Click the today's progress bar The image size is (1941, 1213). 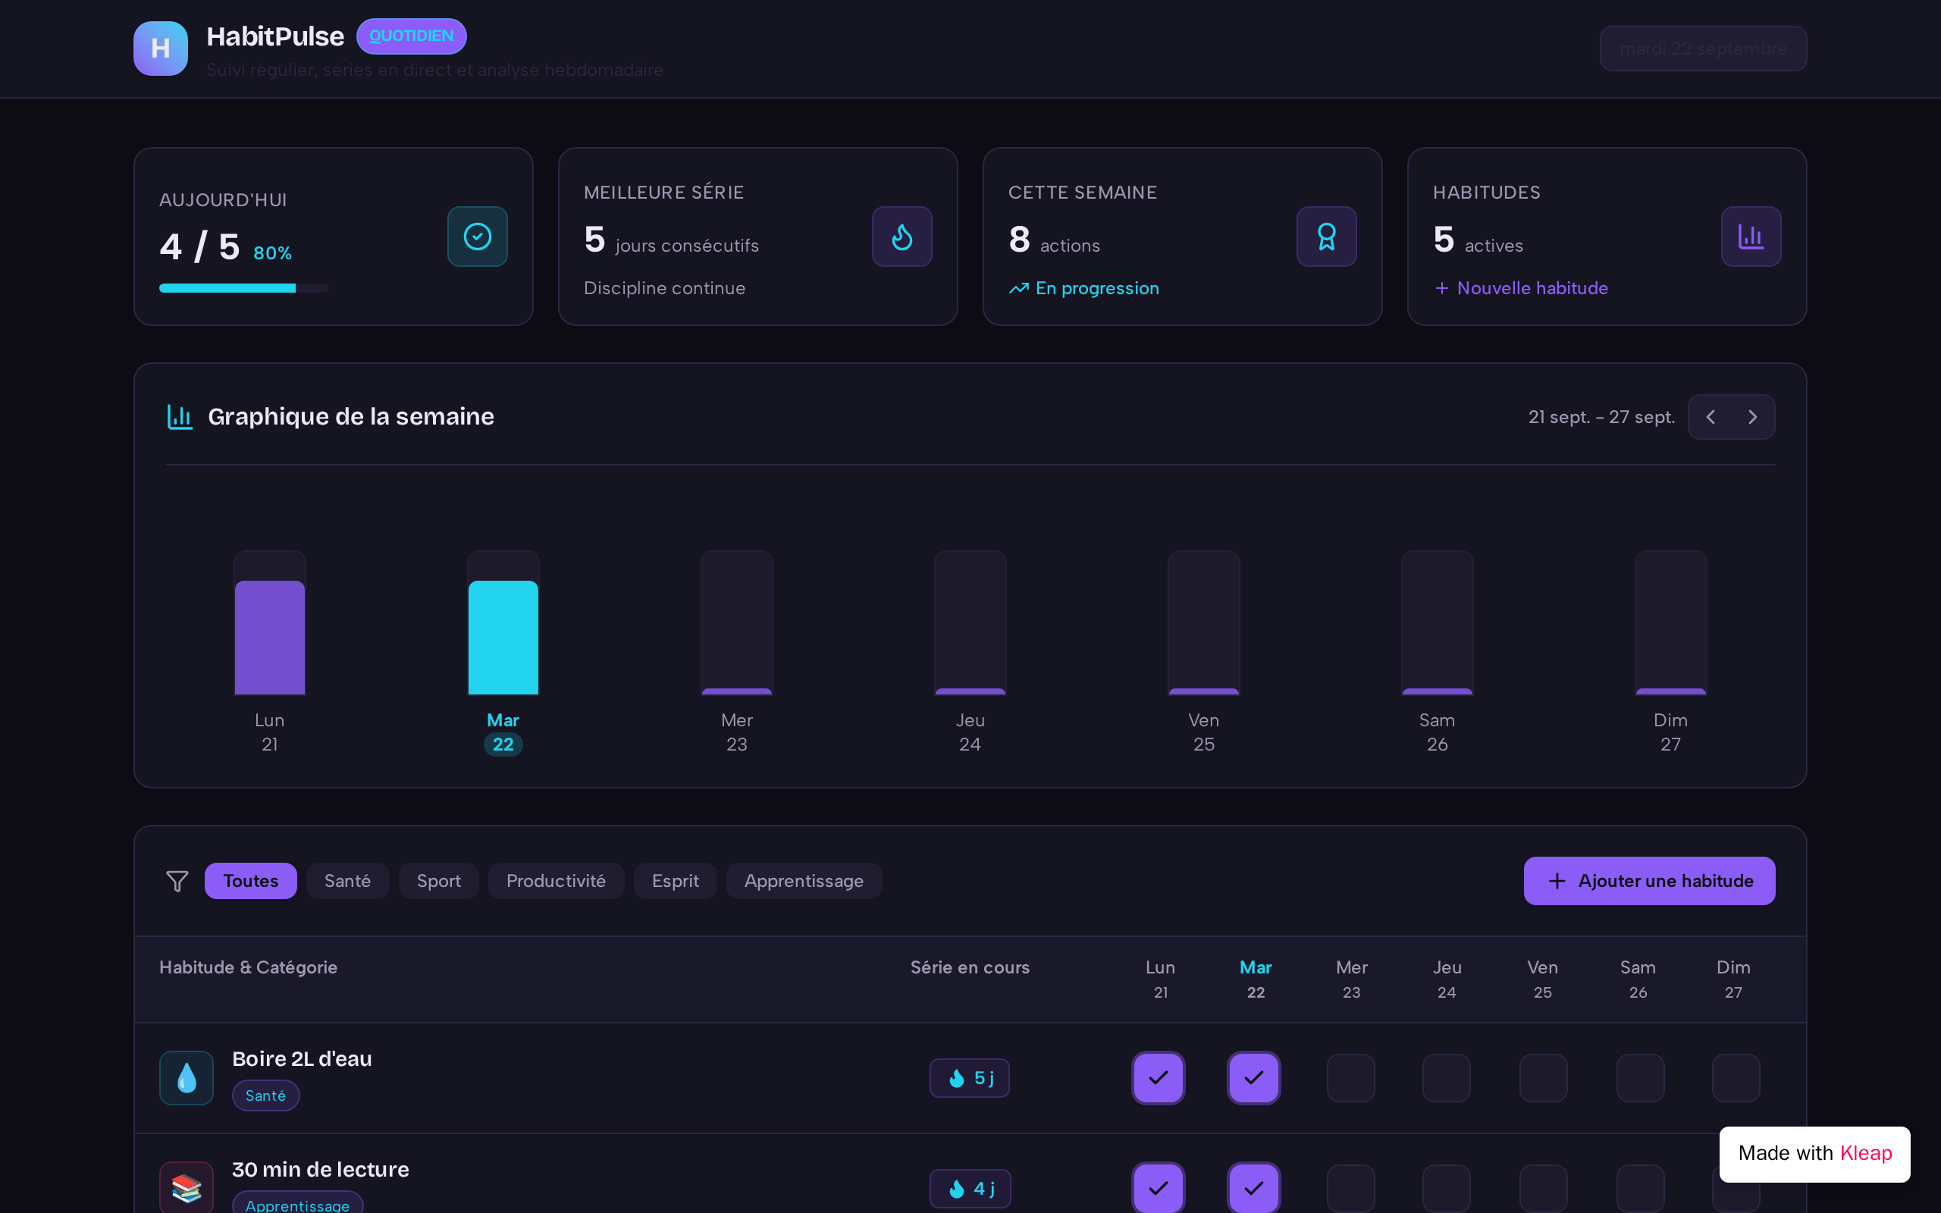(x=244, y=288)
